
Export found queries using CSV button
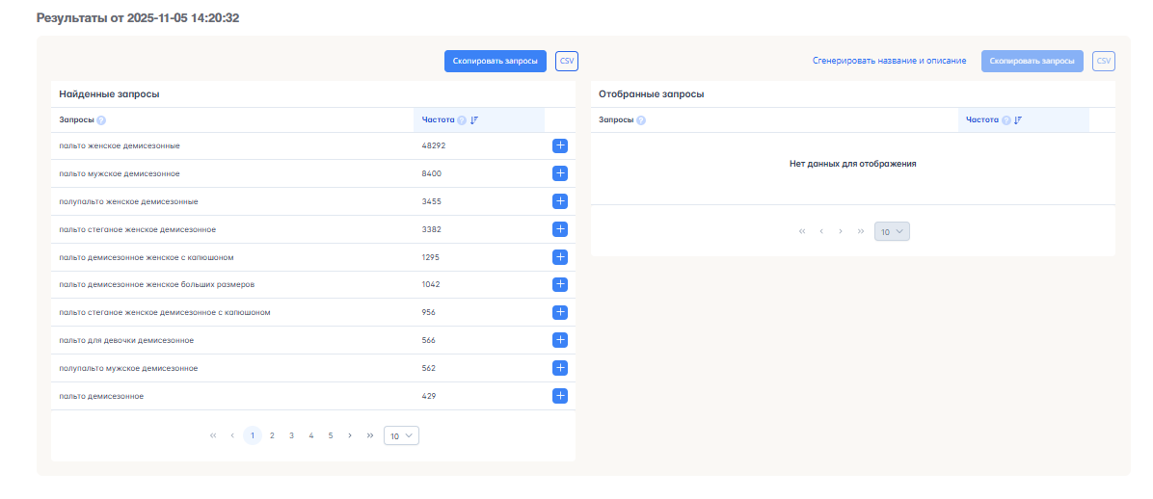coord(567,61)
